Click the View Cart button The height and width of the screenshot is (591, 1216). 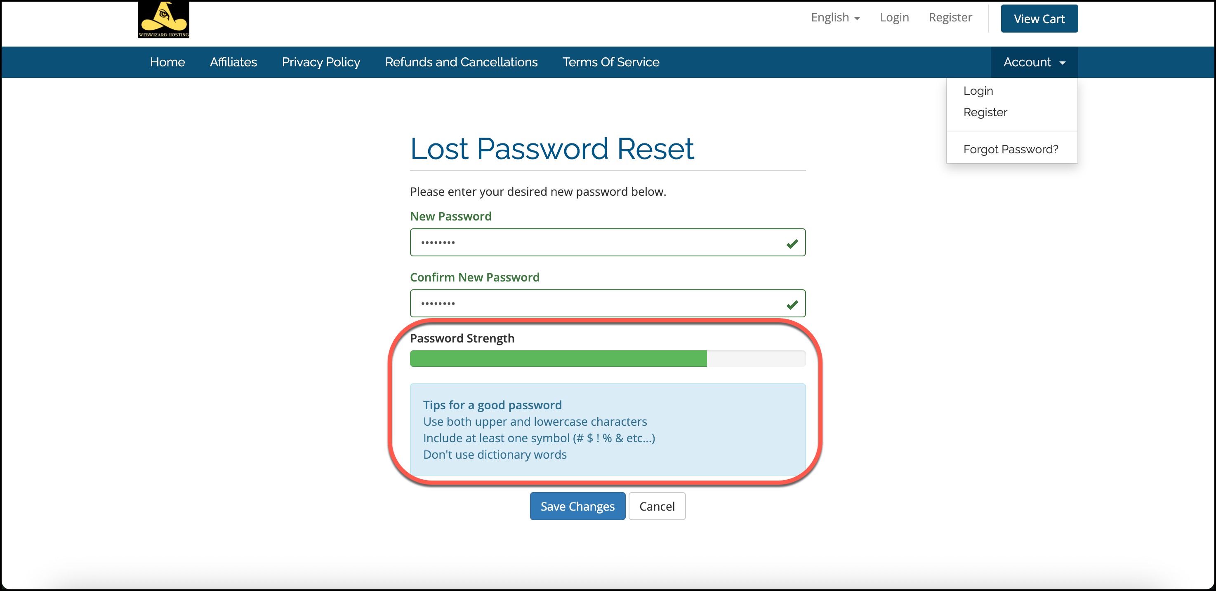[x=1039, y=19]
